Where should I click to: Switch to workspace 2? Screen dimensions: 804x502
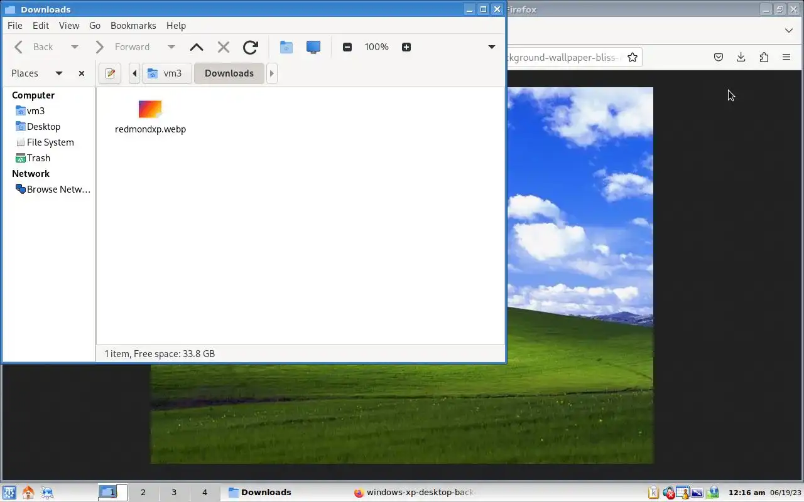coord(143,493)
